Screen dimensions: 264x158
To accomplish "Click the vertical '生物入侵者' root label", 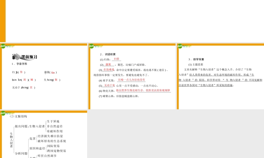I will click(x=11, y=140).
